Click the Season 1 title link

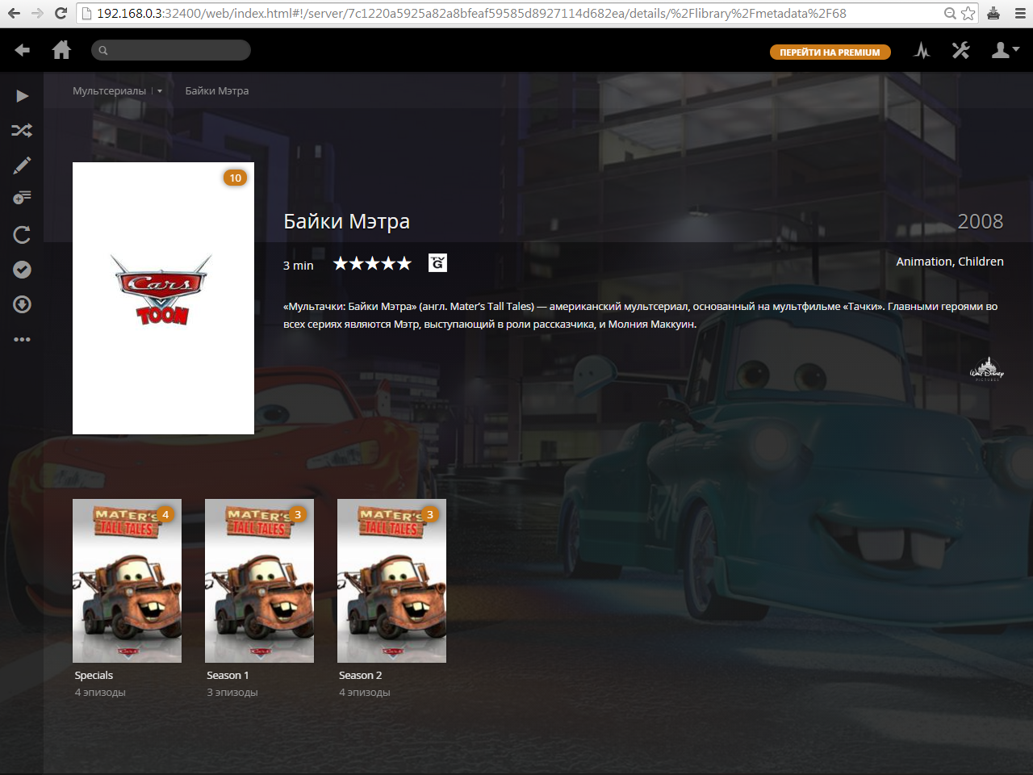228,675
